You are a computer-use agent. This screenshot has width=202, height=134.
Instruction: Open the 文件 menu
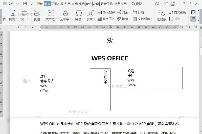point(9,4)
